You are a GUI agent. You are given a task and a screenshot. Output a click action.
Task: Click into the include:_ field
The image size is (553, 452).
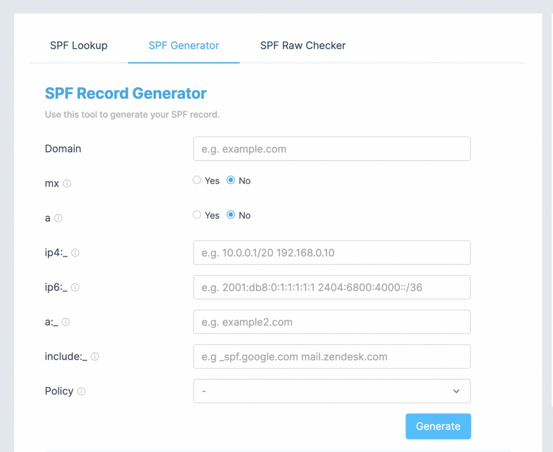(x=332, y=356)
